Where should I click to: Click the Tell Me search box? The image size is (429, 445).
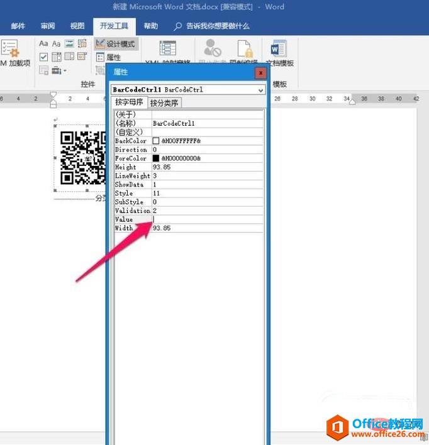coord(211,26)
